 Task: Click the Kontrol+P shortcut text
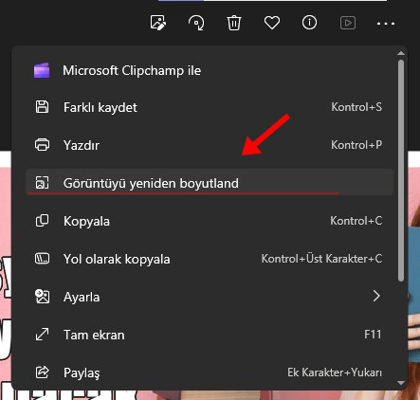click(356, 145)
